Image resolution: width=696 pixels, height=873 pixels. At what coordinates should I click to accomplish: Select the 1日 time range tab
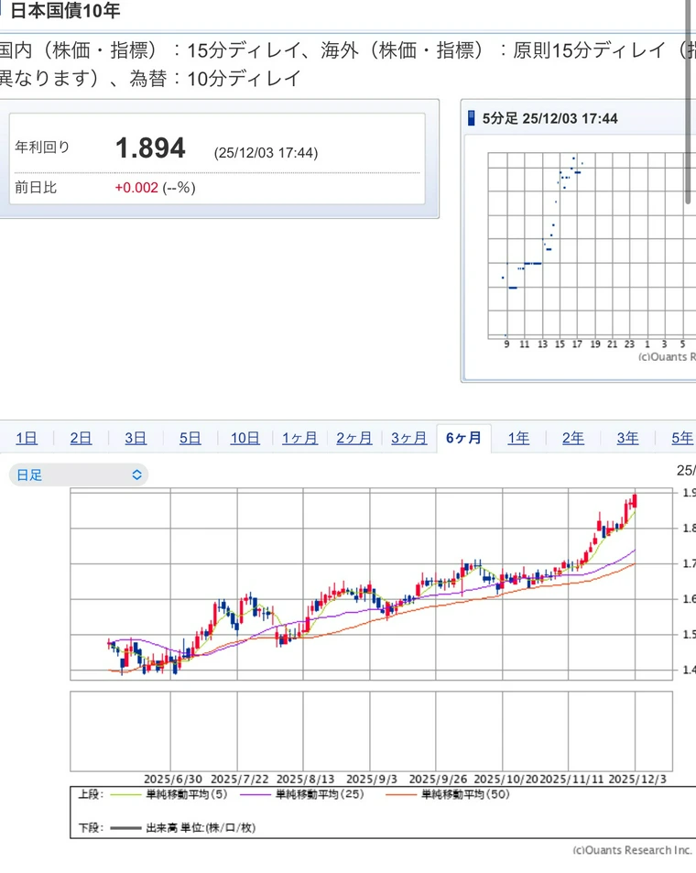tap(27, 438)
